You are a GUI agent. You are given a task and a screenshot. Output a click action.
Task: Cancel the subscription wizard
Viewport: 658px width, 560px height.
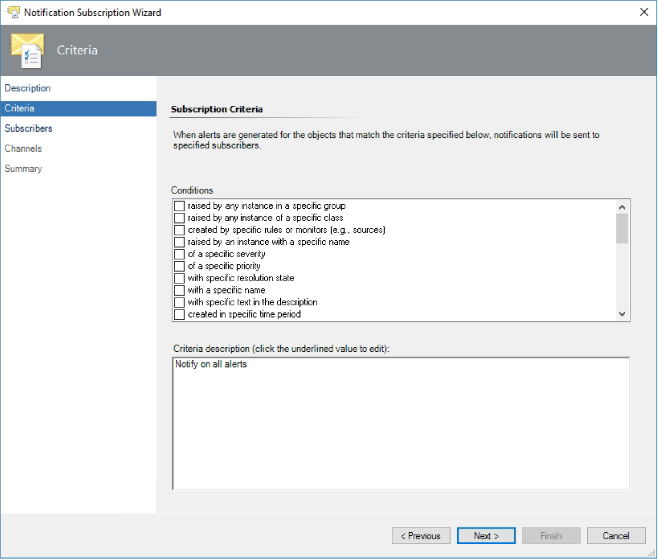(x=615, y=535)
